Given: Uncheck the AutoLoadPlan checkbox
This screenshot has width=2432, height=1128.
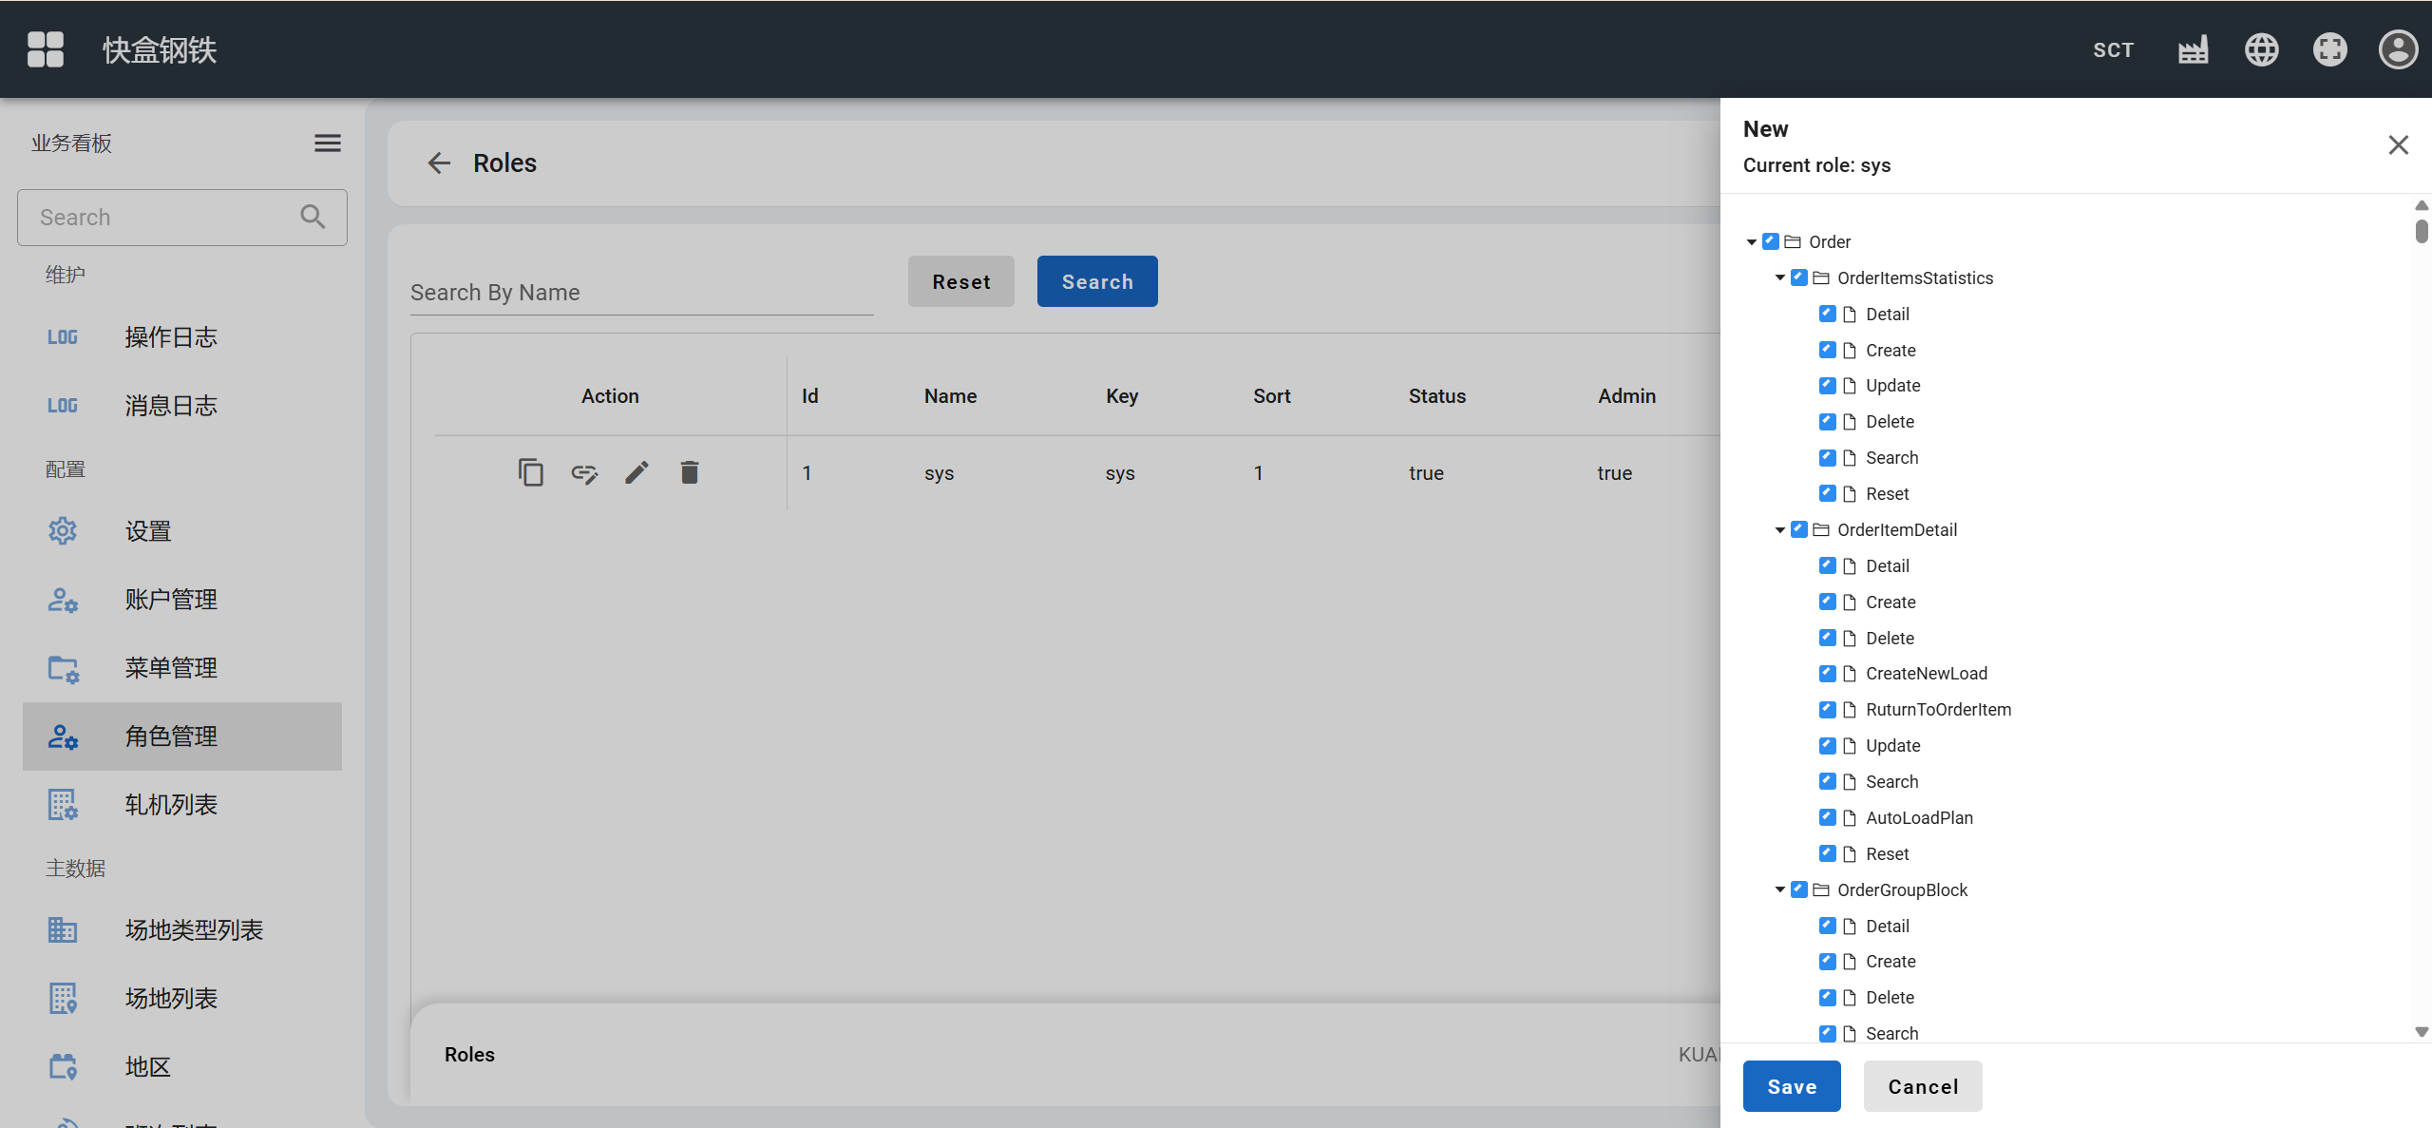Looking at the screenshot, I should point(1828,817).
